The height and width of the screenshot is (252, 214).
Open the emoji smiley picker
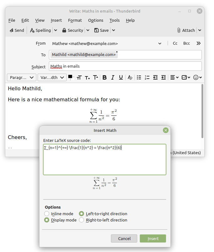[197, 77]
